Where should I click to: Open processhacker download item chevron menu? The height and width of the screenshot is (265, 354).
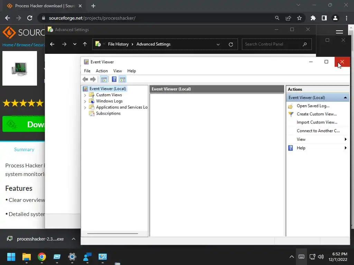[74, 239]
